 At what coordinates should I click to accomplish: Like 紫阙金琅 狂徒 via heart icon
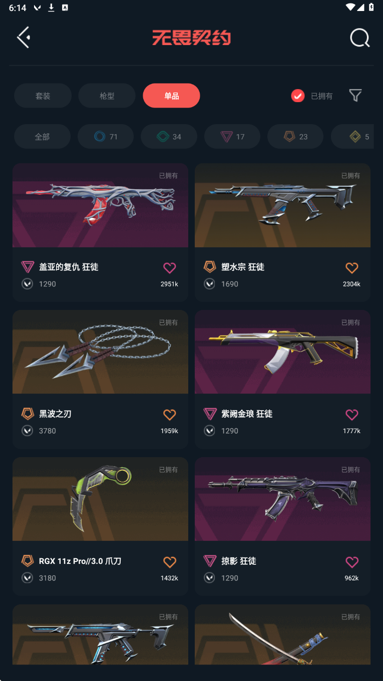pyautogui.click(x=352, y=415)
